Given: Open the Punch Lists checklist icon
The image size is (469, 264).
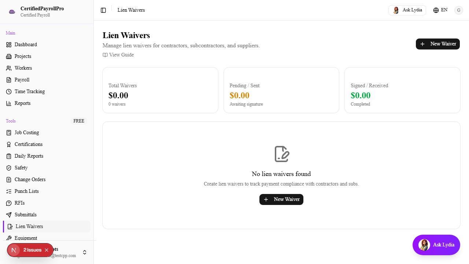Looking at the screenshot, I should point(9,191).
